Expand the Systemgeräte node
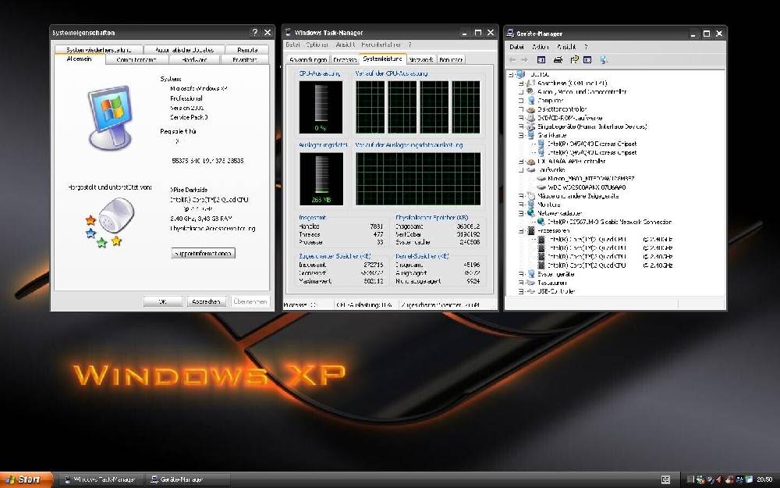Viewport: 780px width, 488px height. pos(521,274)
